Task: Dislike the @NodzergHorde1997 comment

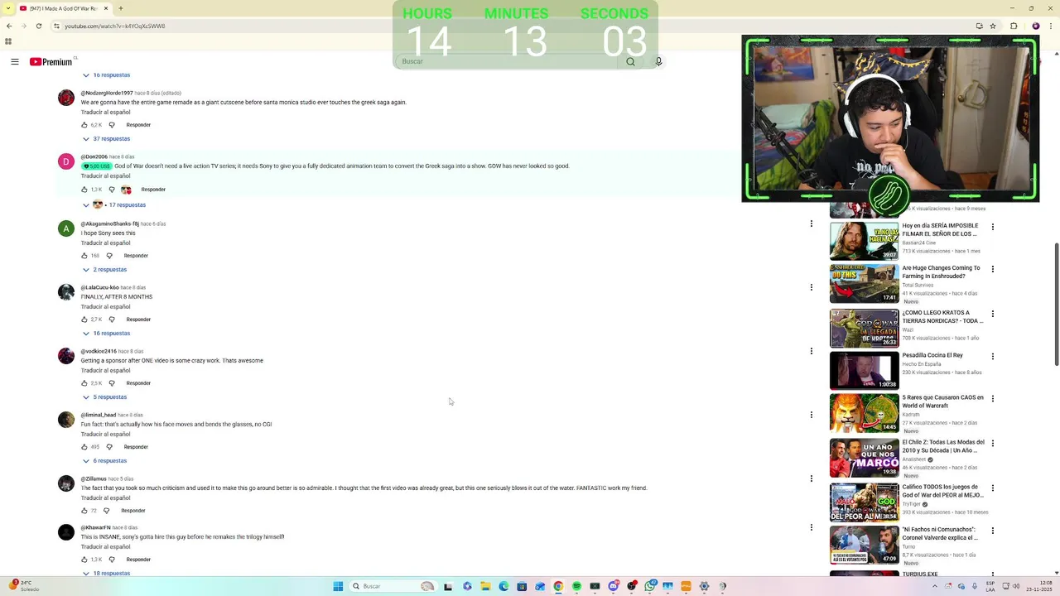Action: point(112,125)
